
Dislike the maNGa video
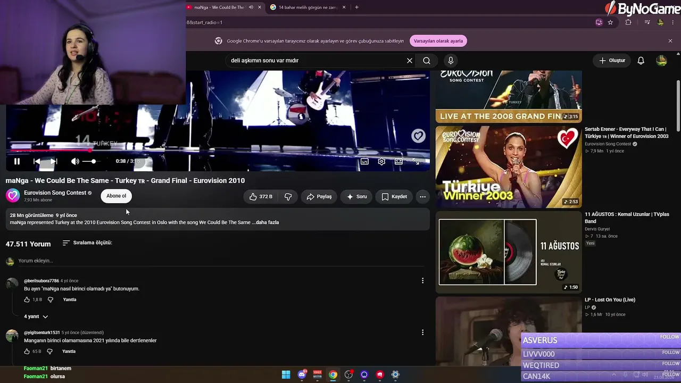click(x=288, y=196)
